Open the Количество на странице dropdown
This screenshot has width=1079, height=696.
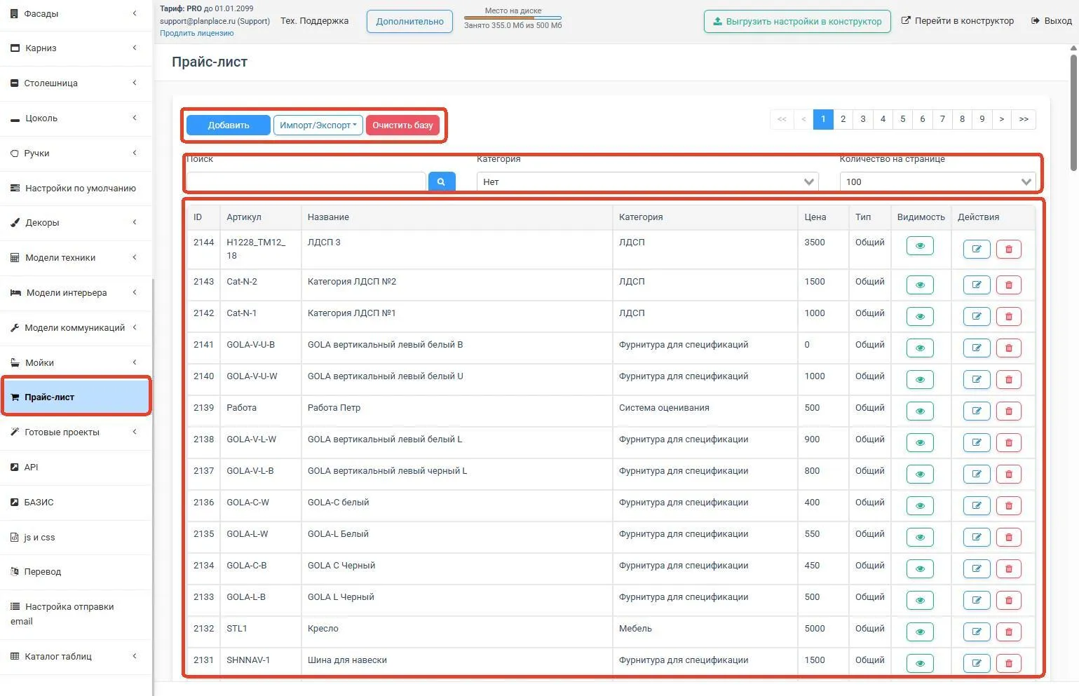937,182
